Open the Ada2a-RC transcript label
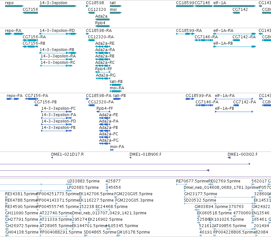Screen dimensions: 271x237 105,63
